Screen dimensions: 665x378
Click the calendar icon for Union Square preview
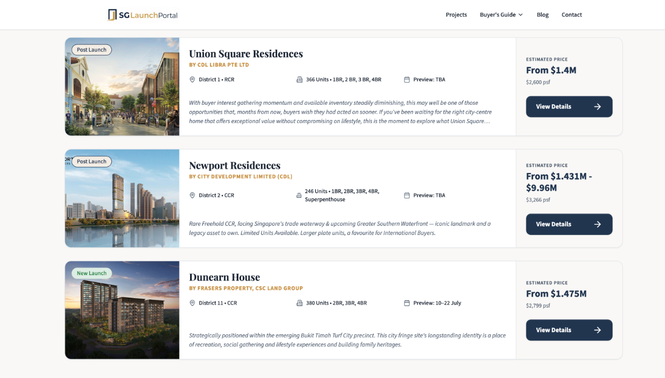[407, 80]
